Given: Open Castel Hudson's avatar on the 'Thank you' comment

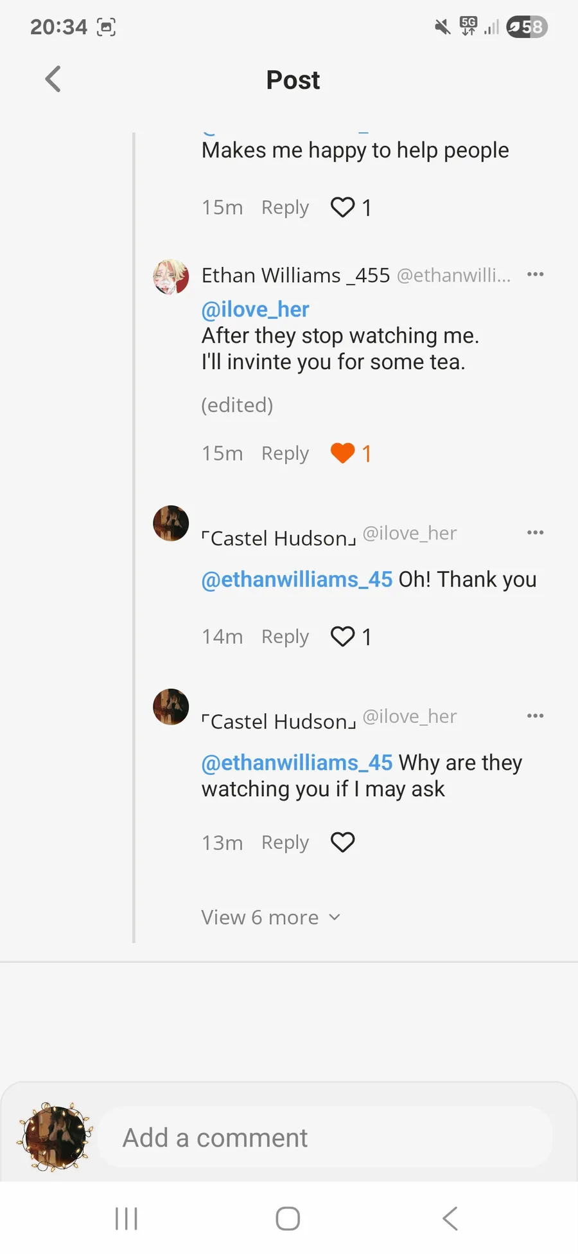Looking at the screenshot, I should click(171, 523).
